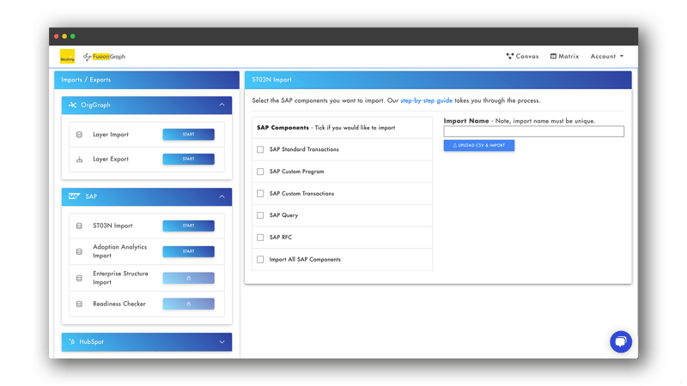The width and height of the screenshot is (687, 386).
Task: Open the step-by-step guide link
Action: click(426, 100)
